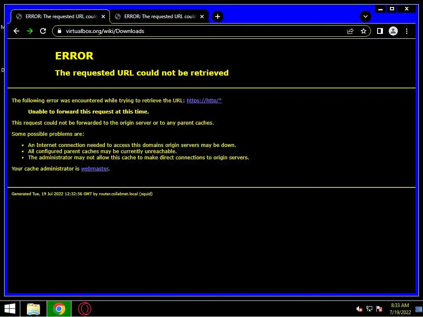Image resolution: width=423 pixels, height=317 pixels.
Task: Select Chrome in the taskbar
Action: click(59, 309)
